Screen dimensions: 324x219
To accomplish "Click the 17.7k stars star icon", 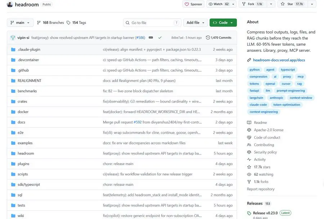I will click(x=249, y=167).
